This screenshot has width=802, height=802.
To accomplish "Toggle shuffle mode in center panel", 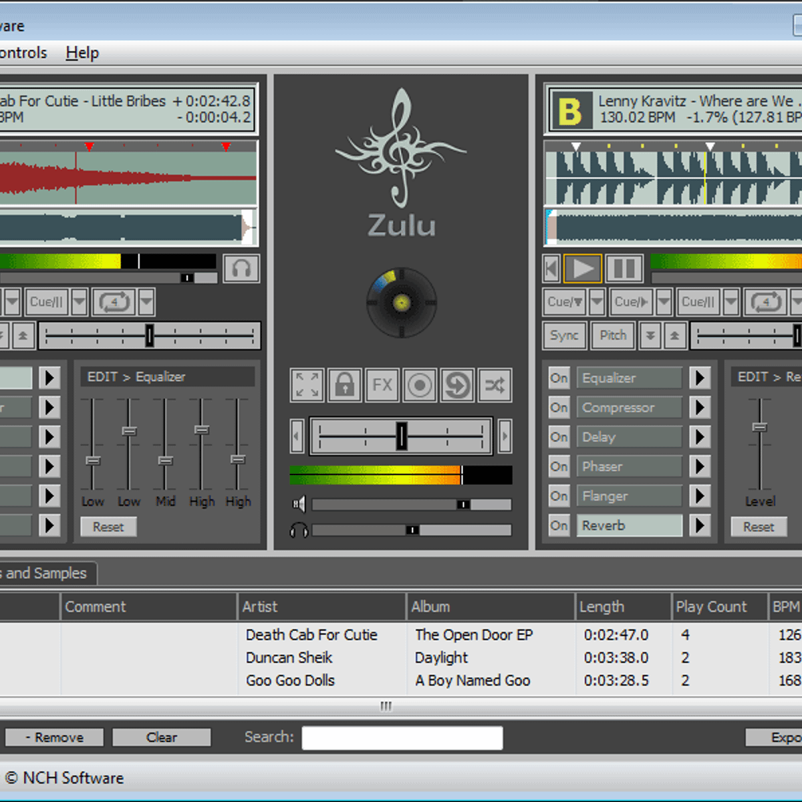I will (495, 385).
